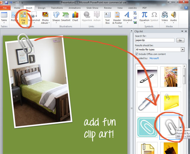Click the clip art results scrollbar thumb
The height and width of the screenshot is (154, 190).
click(184, 76)
